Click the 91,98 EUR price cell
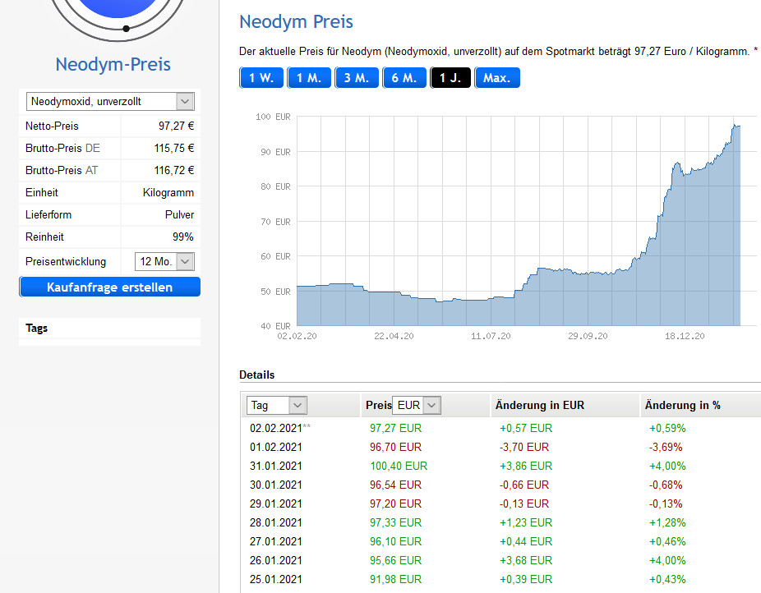The image size is (761, 593). click(395, 579)
